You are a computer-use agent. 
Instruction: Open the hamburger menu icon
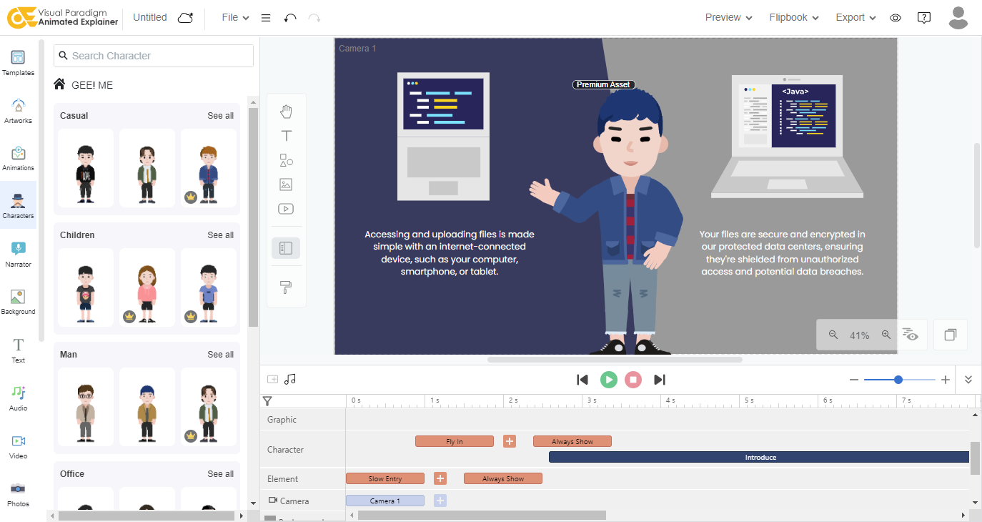266,18
